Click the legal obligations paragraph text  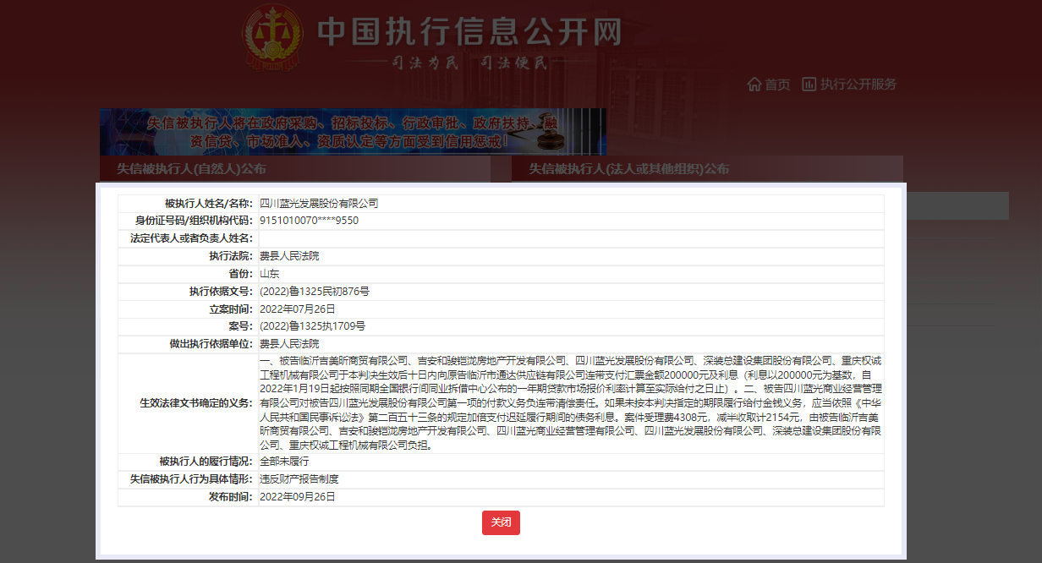pos(571,402)
